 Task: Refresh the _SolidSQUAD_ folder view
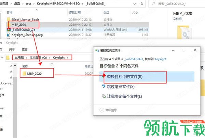pos(142,4)
